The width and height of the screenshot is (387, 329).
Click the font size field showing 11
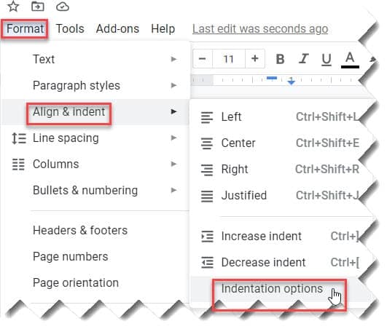point(229,59)
